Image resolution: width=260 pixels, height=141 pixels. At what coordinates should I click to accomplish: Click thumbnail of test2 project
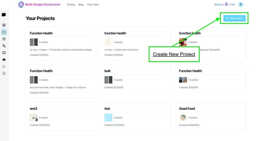[x=34, y=118]
